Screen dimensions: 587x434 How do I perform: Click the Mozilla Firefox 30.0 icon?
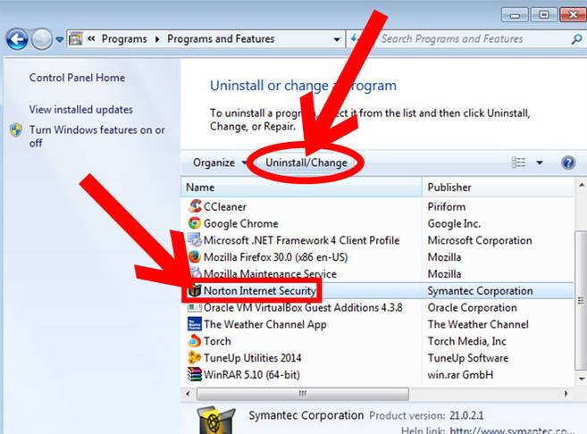pyautogui.click(x=195, y=257)
